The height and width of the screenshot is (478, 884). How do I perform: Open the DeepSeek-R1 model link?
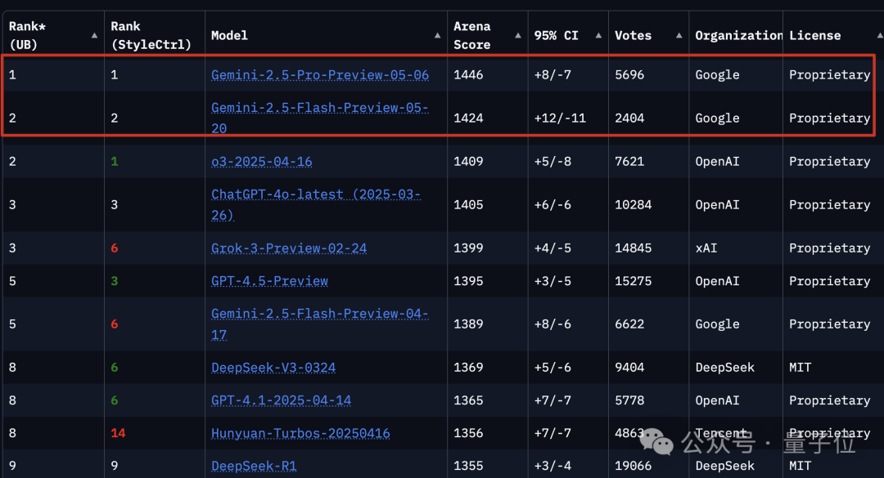click(254, 467)
